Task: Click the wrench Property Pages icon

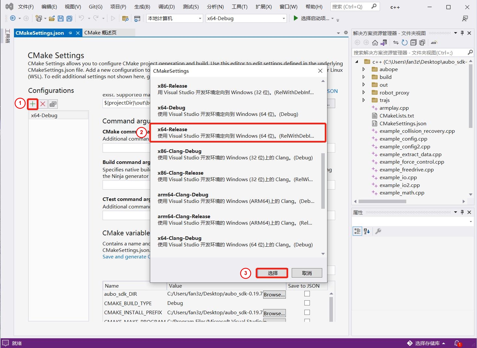Action: 378,231
